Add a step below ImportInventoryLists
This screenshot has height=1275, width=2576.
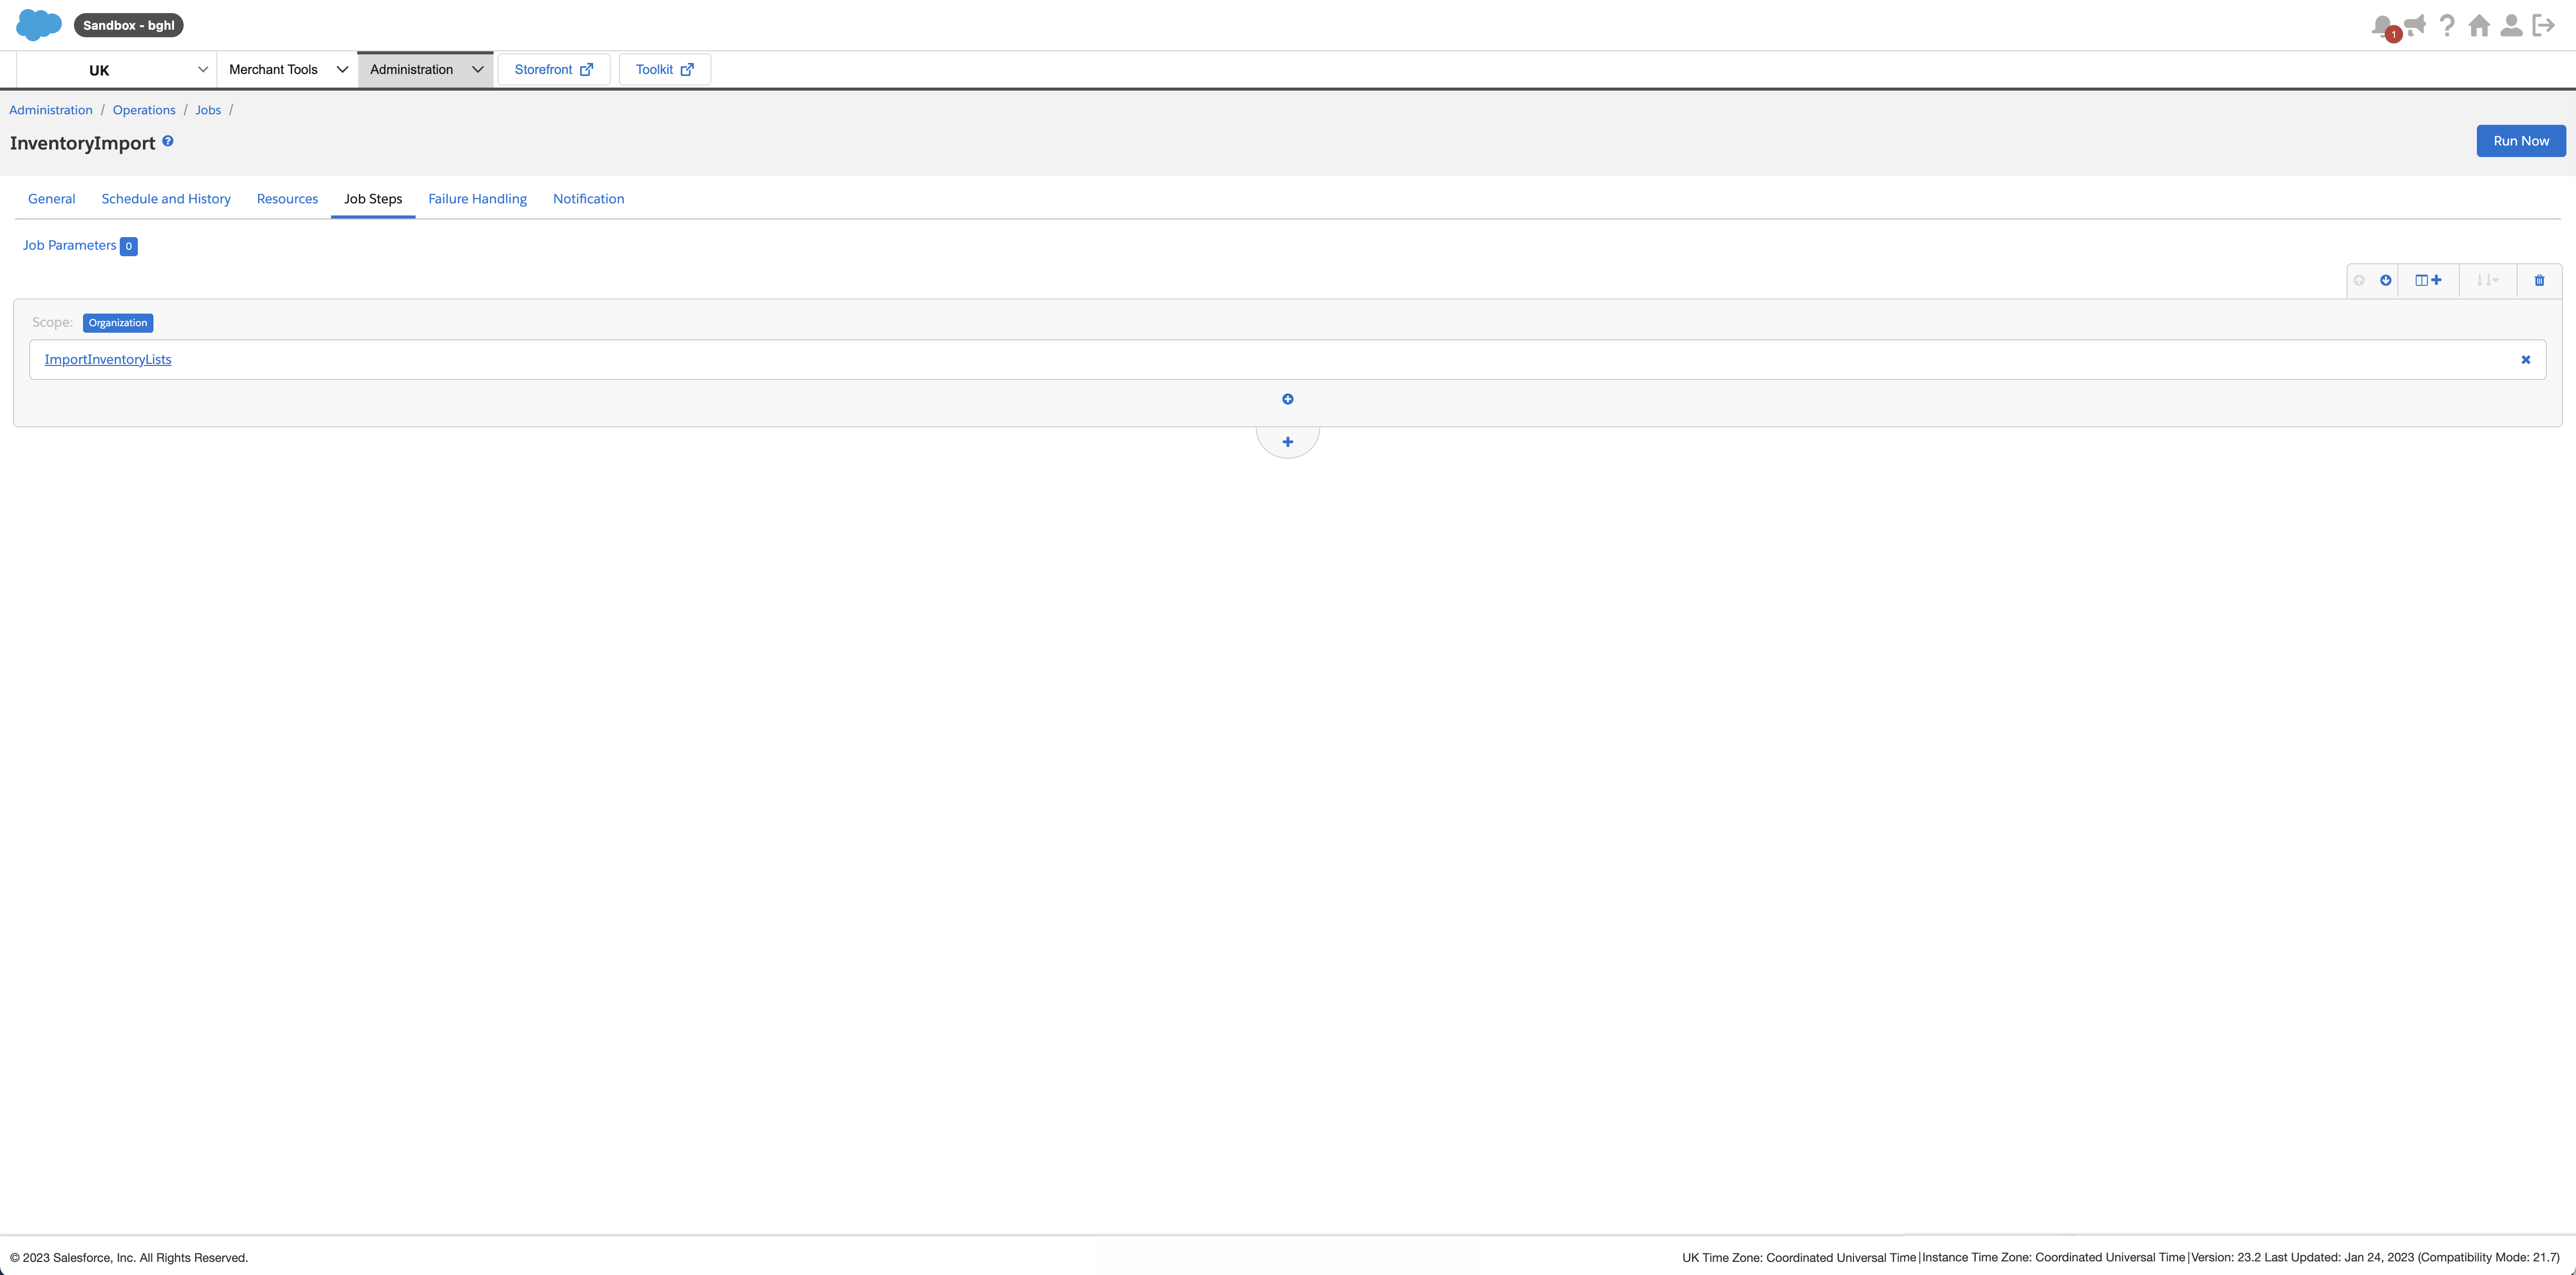pos(1288,399)
